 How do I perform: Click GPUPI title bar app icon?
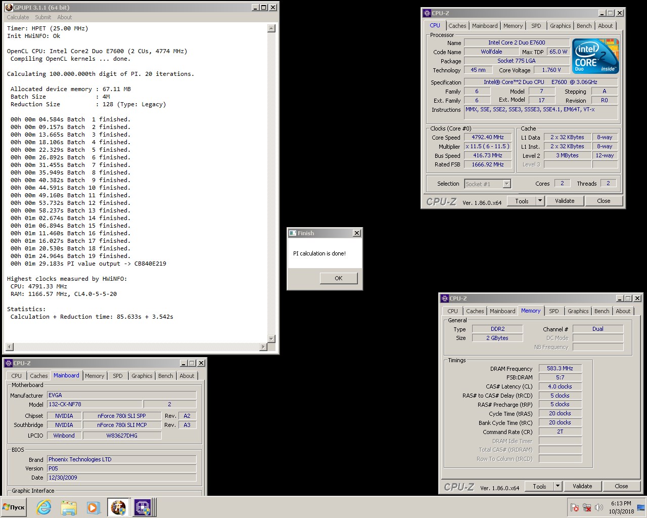click(x=9, y=8)
